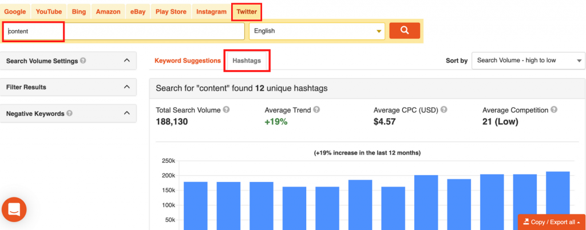586x230 pixels.
Task: Click help icon beside Average CPC (USD)
Action: [444, 110]
